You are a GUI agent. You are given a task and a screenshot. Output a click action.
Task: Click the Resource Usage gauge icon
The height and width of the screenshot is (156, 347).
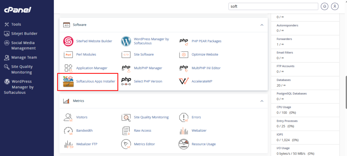[x=184, y=144]
